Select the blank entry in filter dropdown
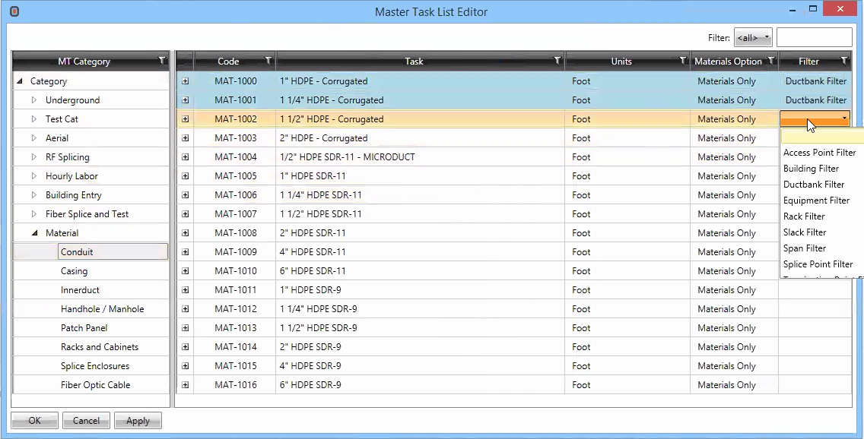This screenshot has height=439, width=864. [822, 137]
